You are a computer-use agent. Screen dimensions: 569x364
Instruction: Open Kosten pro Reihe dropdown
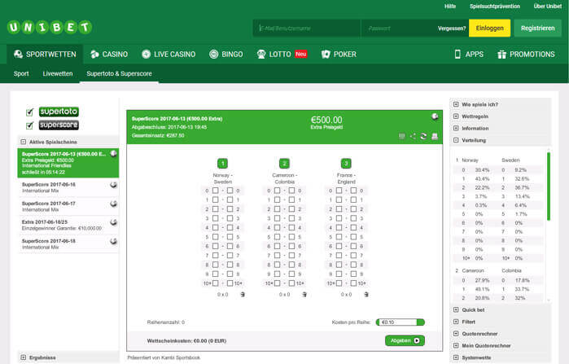coord(400,322)
